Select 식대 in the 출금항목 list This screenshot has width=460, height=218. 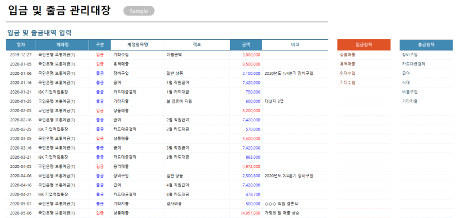(x=406, y=83)
